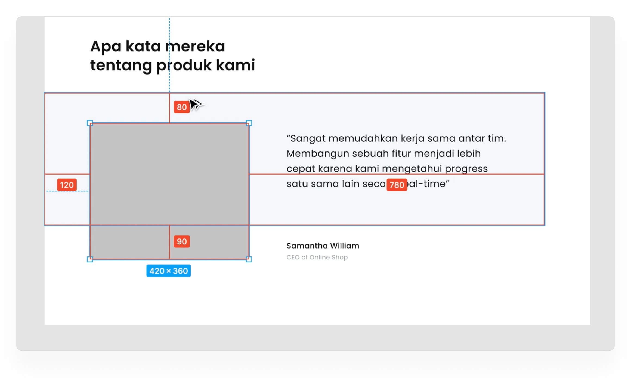Click the '780' right spacing measurement label
The width and height of the screenshot is (631, 378).
click(x=397, y=185)
